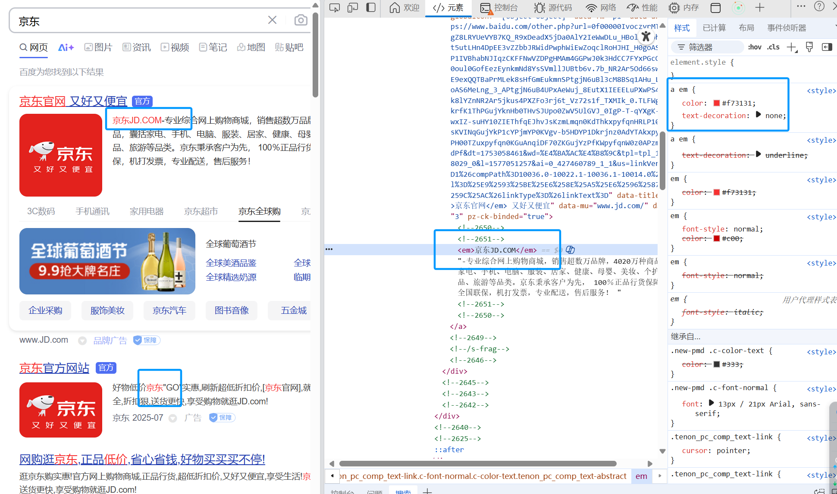Viewport: 837px width, 494px height.
Task: Click the 筛选器 styles filter input
Action: [707, 47]
